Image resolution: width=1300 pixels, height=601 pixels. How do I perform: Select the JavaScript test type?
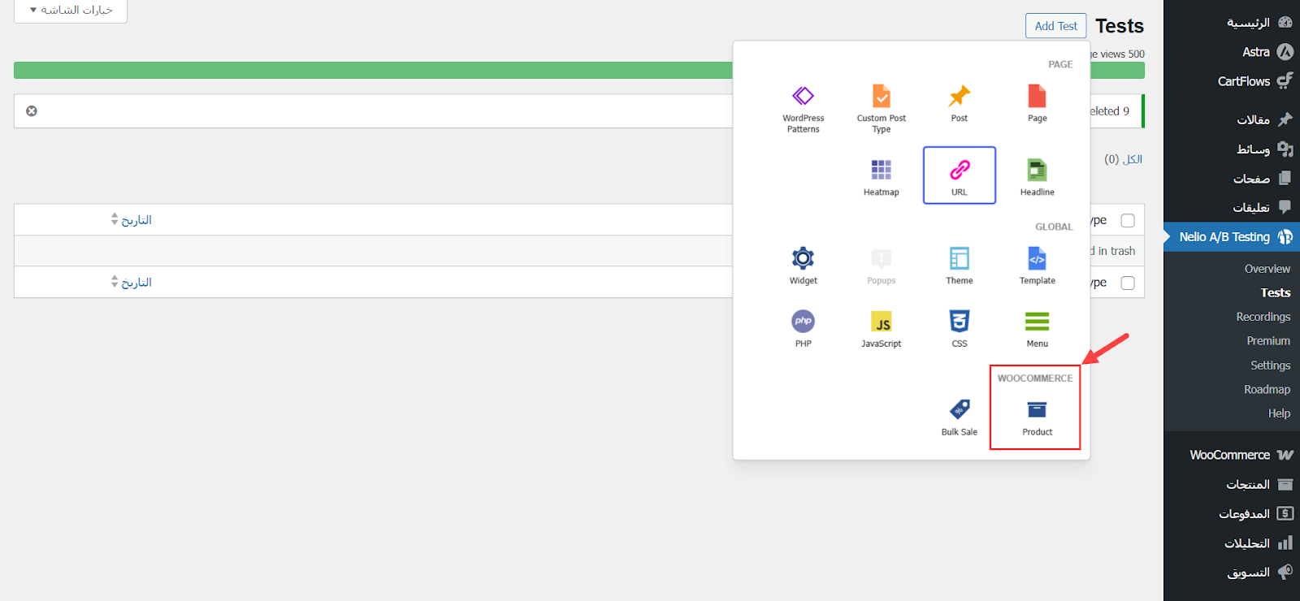click(881, 329)
